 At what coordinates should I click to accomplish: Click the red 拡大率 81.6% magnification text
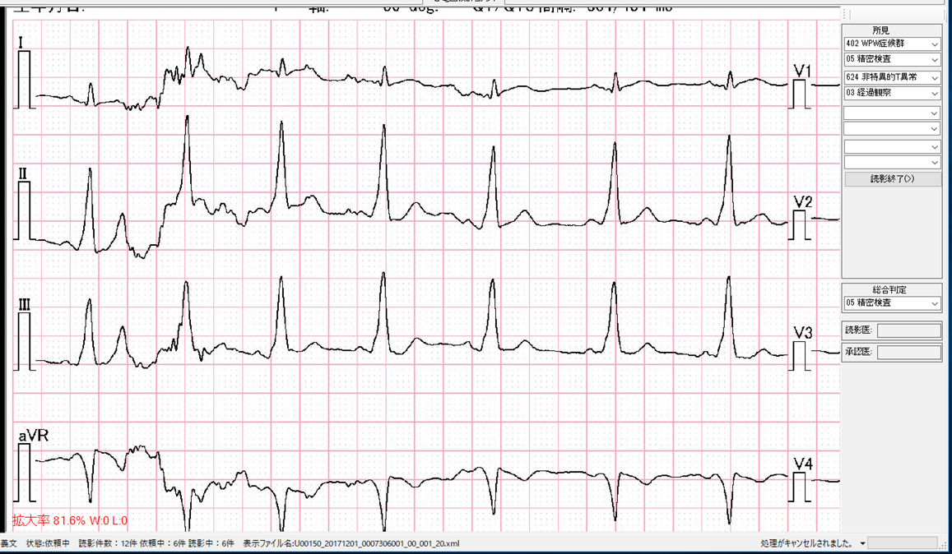pyautogui.click(x=70, y=520)
